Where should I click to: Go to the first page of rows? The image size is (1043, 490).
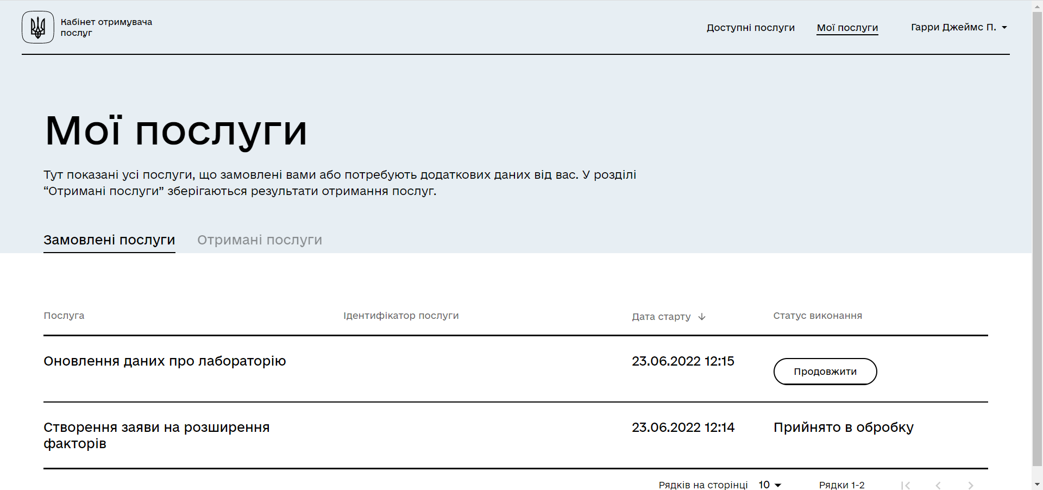905,485
